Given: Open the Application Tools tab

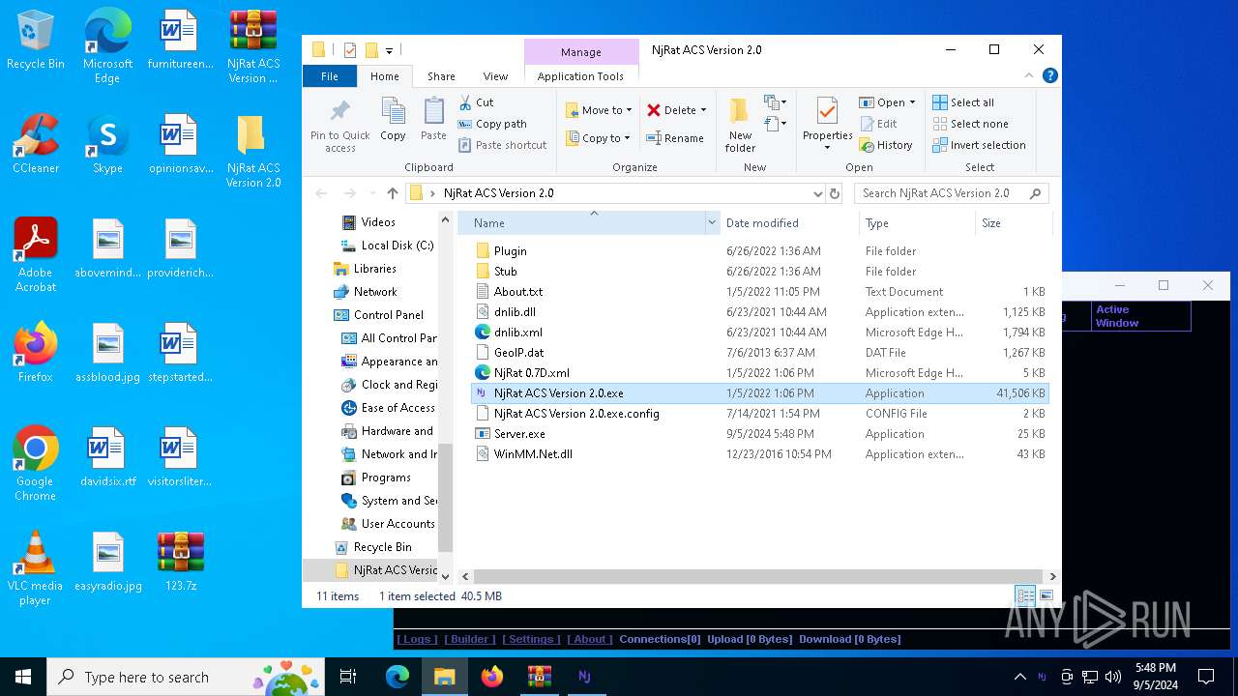Looking at the screenshot, I should (x=580, y=76).
